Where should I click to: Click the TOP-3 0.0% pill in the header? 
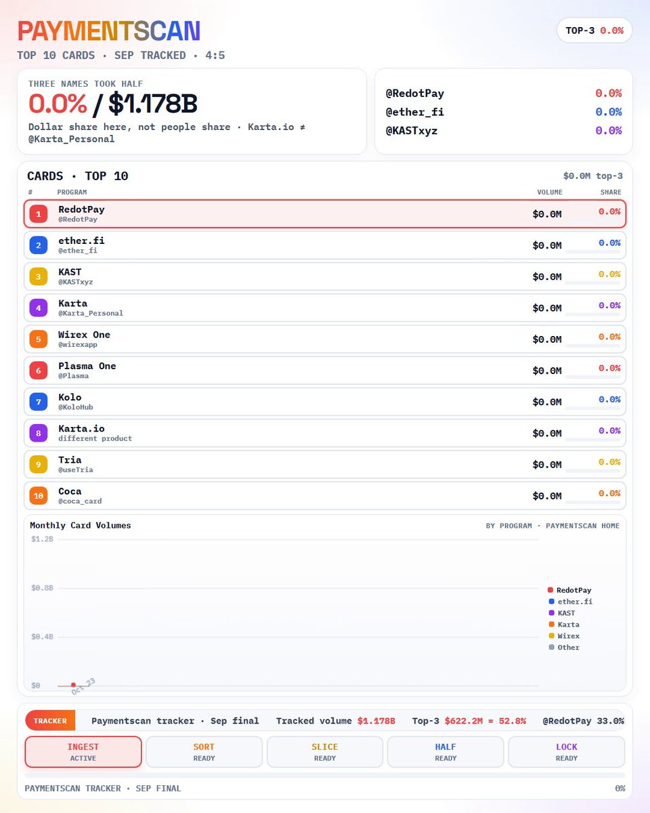594,30
